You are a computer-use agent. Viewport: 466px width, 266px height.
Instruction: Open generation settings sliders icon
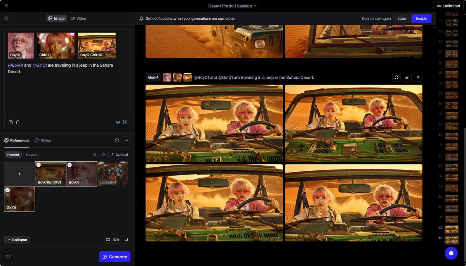pyautogui.click(x=127, y=240)
